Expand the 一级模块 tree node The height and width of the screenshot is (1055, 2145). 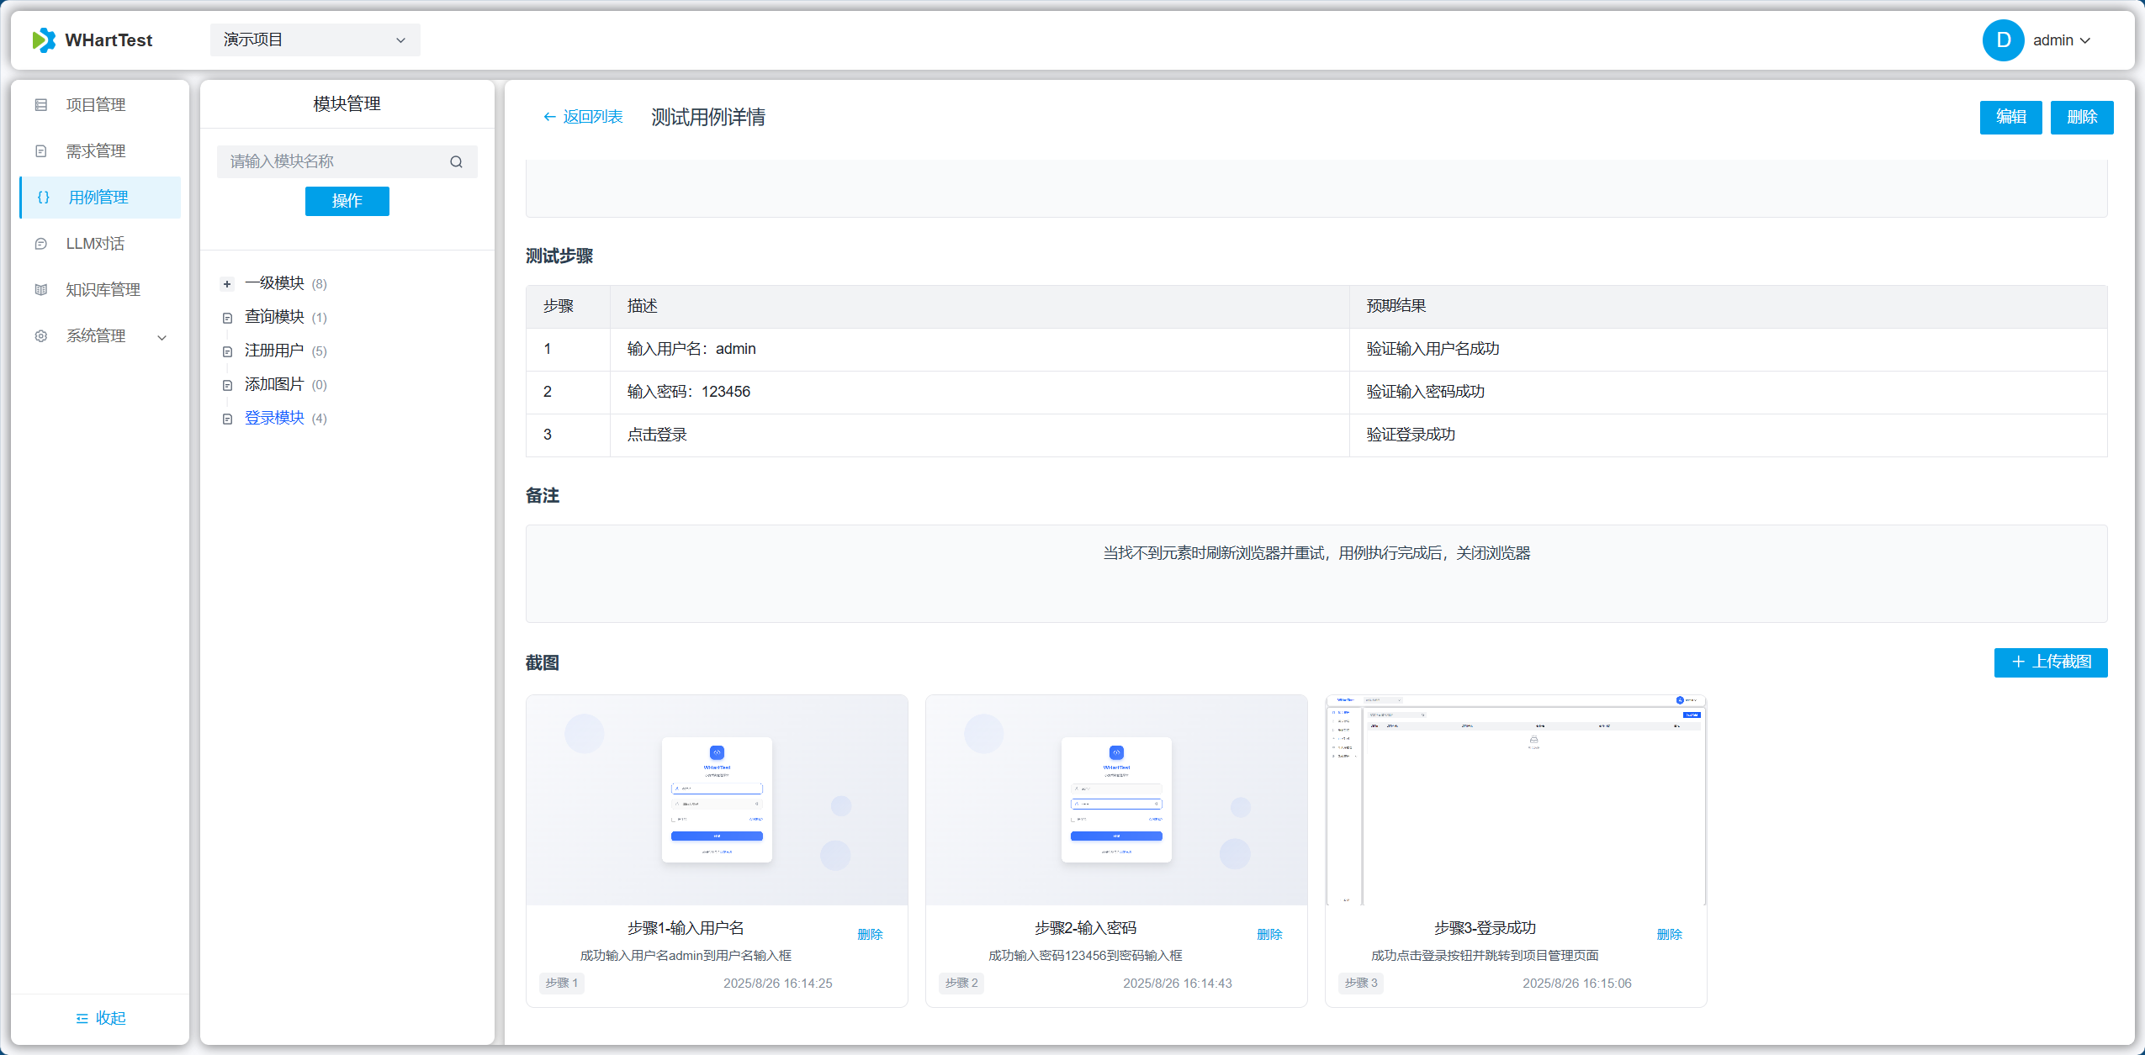click(227, 284)
